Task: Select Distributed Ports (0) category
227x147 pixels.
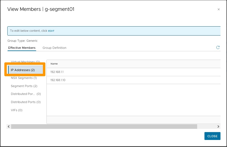Action: point(26,102)
